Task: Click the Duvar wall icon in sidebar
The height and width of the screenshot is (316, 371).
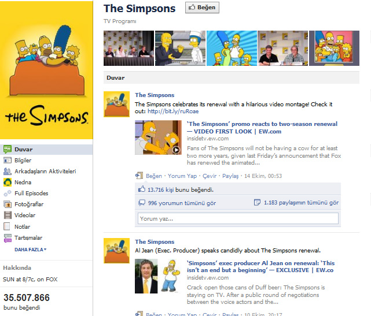Action: coord(8,149)
